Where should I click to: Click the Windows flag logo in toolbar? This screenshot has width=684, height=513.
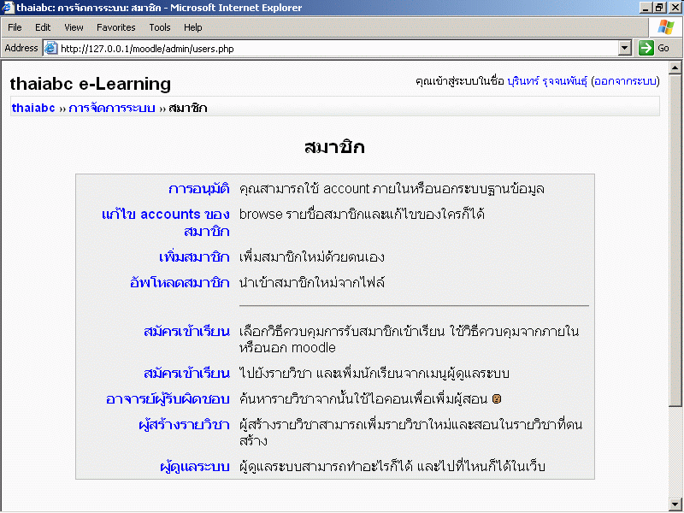tap(665, 27)
